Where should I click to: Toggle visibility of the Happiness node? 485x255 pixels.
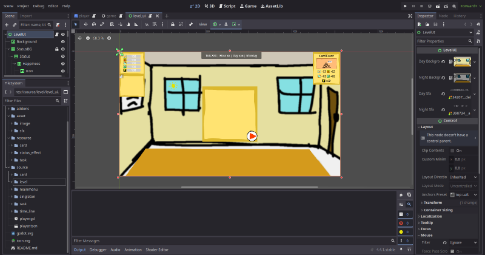[x=63, y=64]
